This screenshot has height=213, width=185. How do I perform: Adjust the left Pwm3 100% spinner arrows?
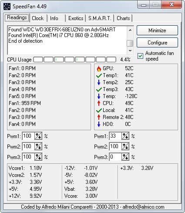tap(38, 157)
